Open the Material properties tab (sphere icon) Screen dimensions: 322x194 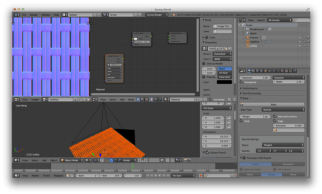[282, 71]
